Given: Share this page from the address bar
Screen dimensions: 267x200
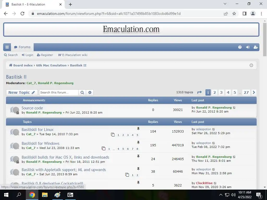Looking at the screenshot, I should pyautogui.click(x=226, y=14).
